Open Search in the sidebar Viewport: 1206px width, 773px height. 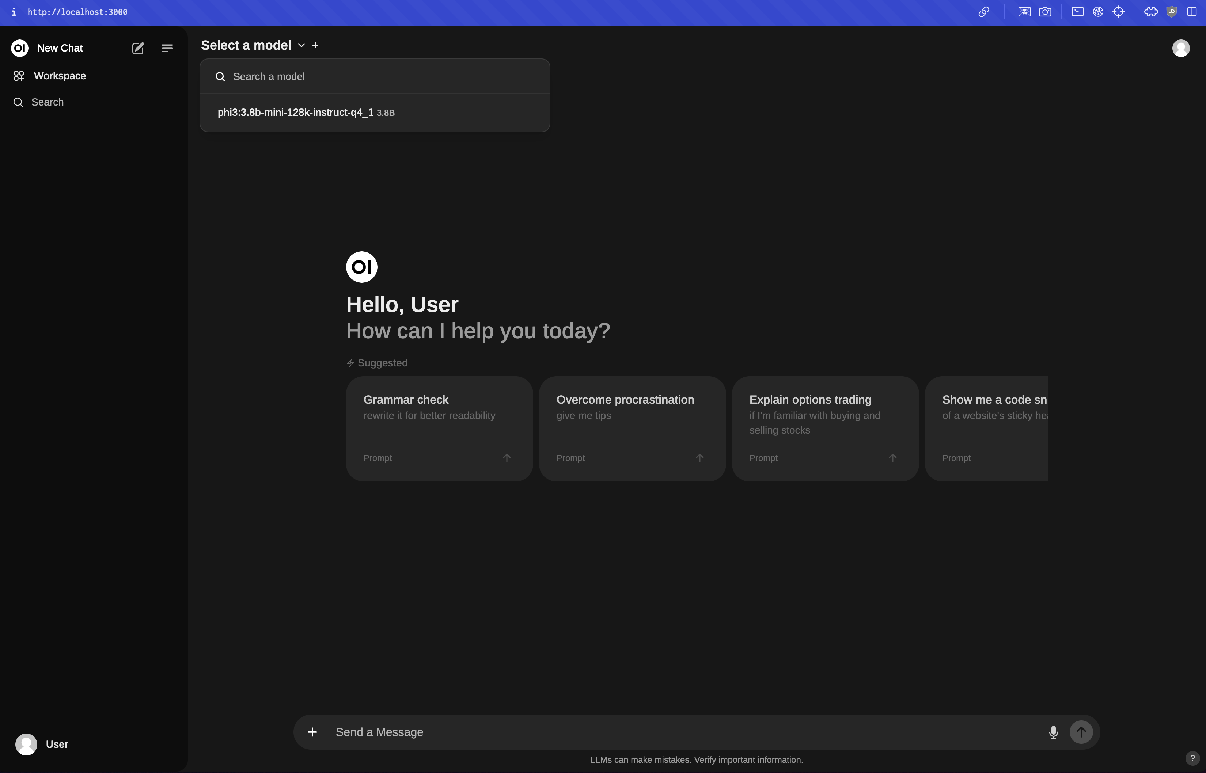(x=47, y=102)
